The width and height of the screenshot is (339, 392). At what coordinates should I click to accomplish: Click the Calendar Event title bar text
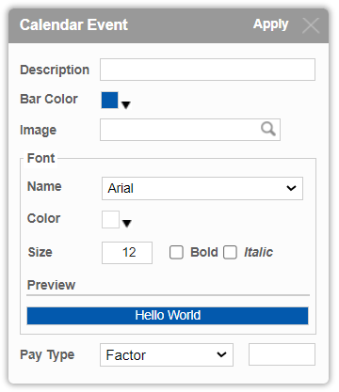tap(73, 24)
